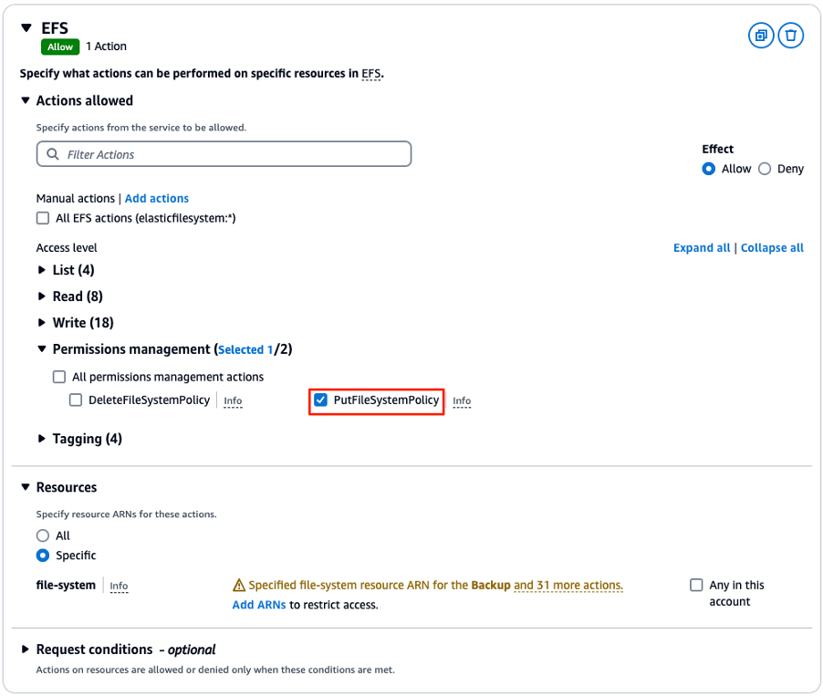
Task: Click inside the Filter Actions search field
Action: 224,153
